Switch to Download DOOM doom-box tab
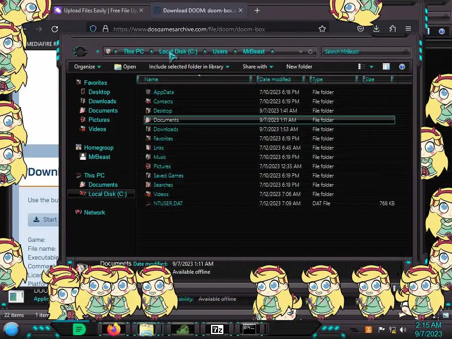This screenshot has height=339, width=452. coord(199,11)
